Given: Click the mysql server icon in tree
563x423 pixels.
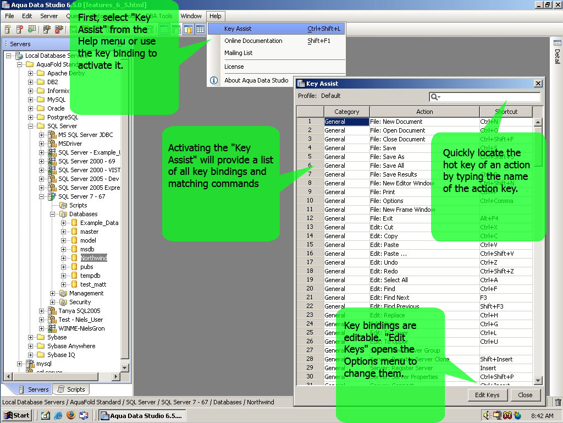Looking at the screenshot, I should 31,364.
